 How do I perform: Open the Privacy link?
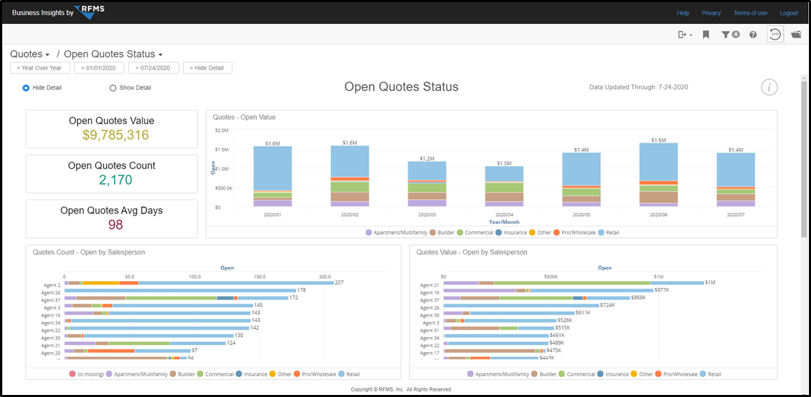pos(711,13)
